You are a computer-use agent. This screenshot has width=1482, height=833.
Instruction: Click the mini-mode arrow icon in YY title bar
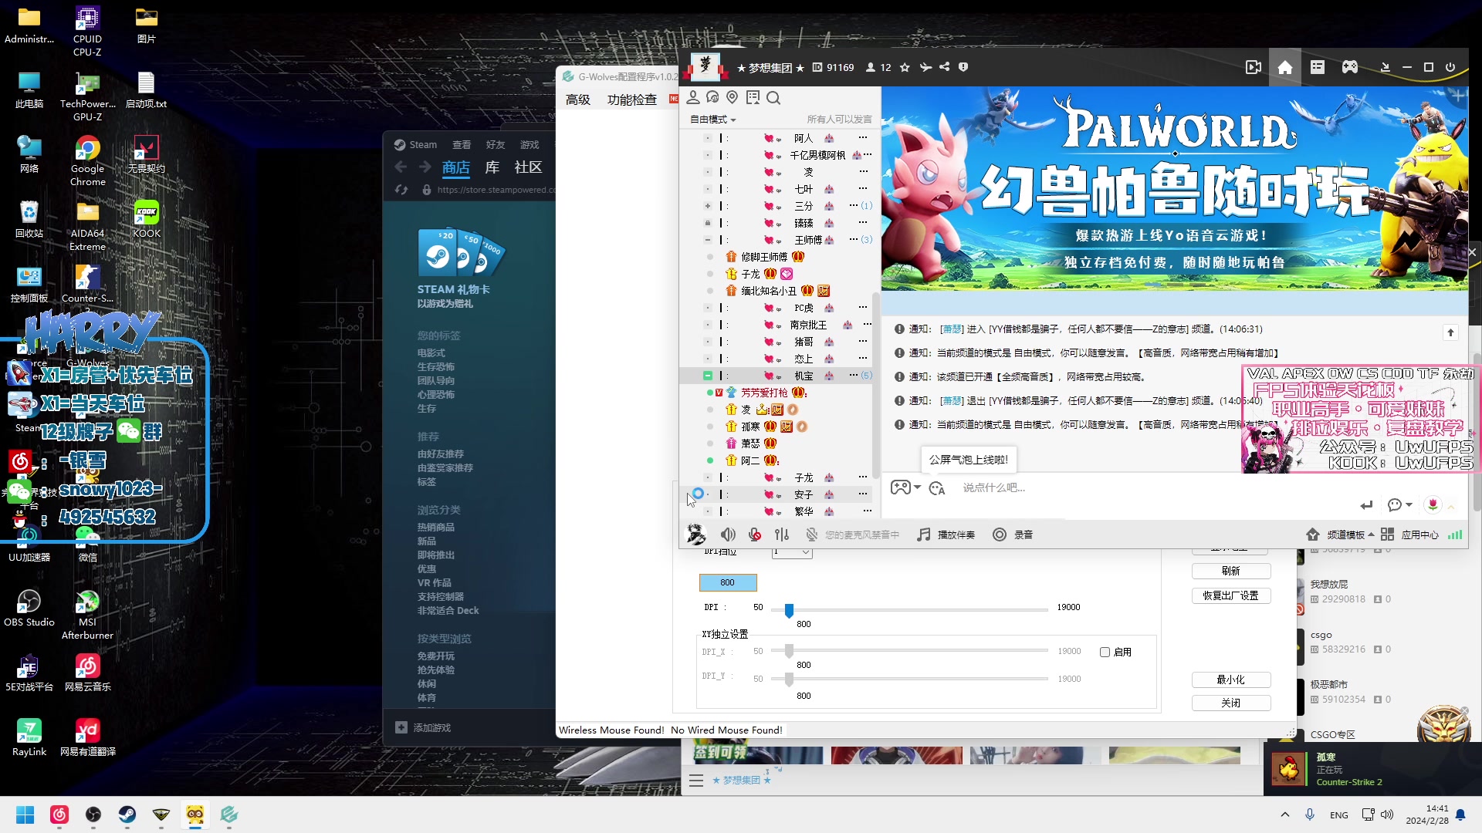point(1386,68)
